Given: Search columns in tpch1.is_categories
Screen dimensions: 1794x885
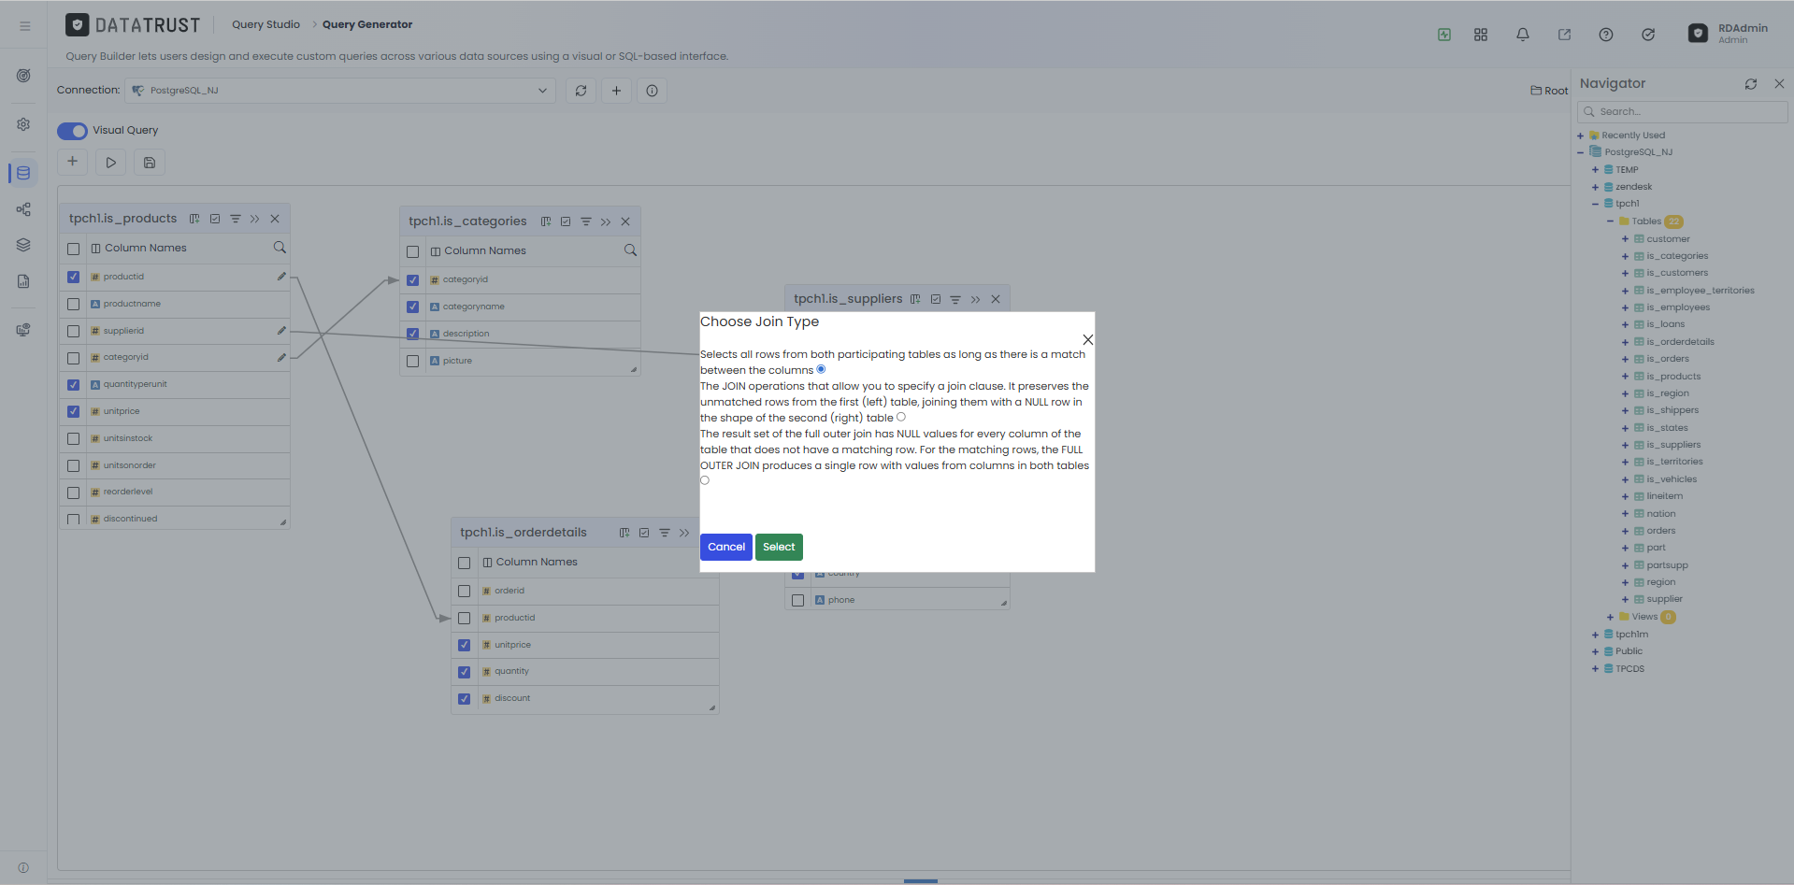Looking at the screenshot, I should tap(630, 250).
